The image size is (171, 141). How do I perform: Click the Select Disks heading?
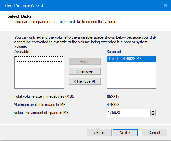[20, 16]
